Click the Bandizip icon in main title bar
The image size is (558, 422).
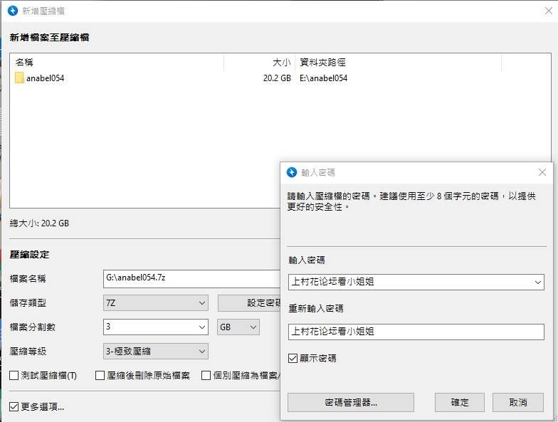coord(13,11)
